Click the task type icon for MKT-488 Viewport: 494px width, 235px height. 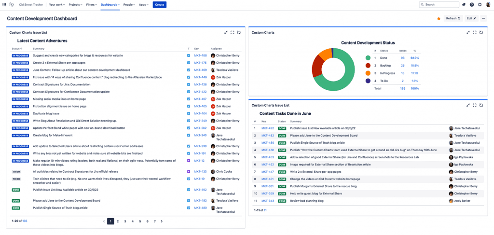click(x=189, y=55)
